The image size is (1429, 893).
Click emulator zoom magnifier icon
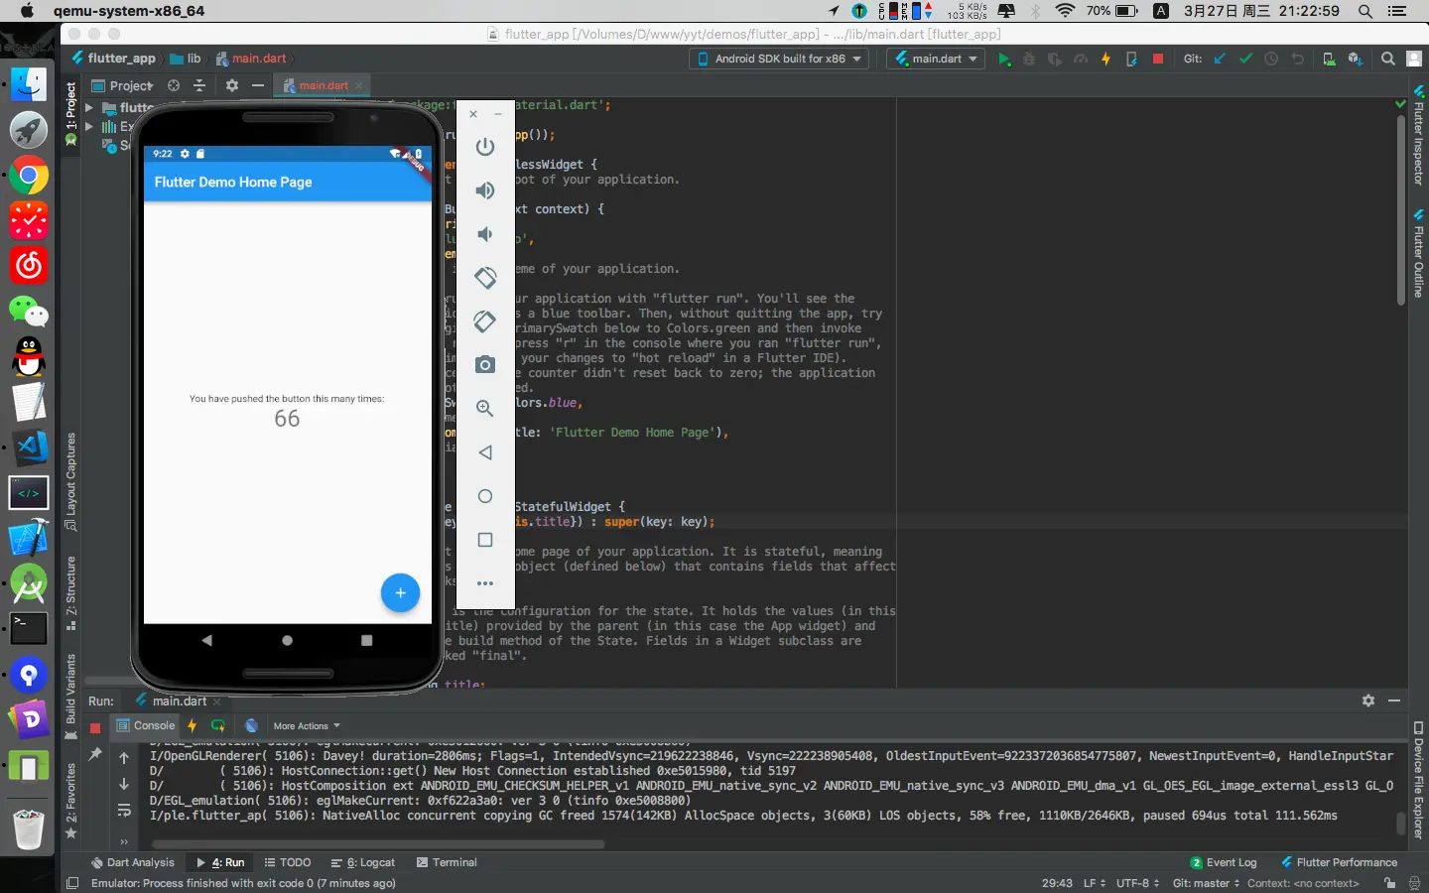[x=484, y=409]
